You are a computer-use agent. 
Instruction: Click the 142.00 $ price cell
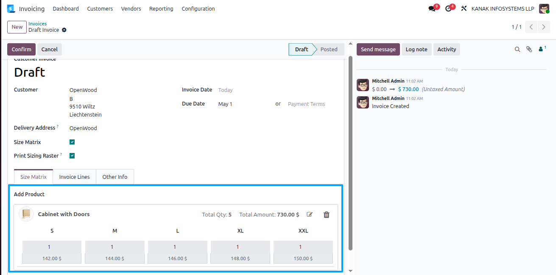[x=52, y=258]
